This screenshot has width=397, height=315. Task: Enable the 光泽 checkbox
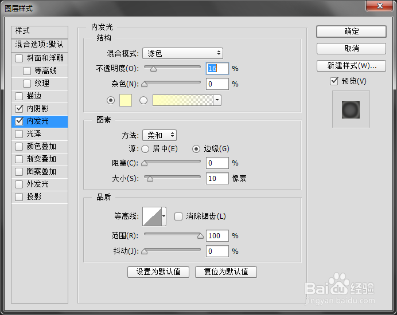click(19, 134)
